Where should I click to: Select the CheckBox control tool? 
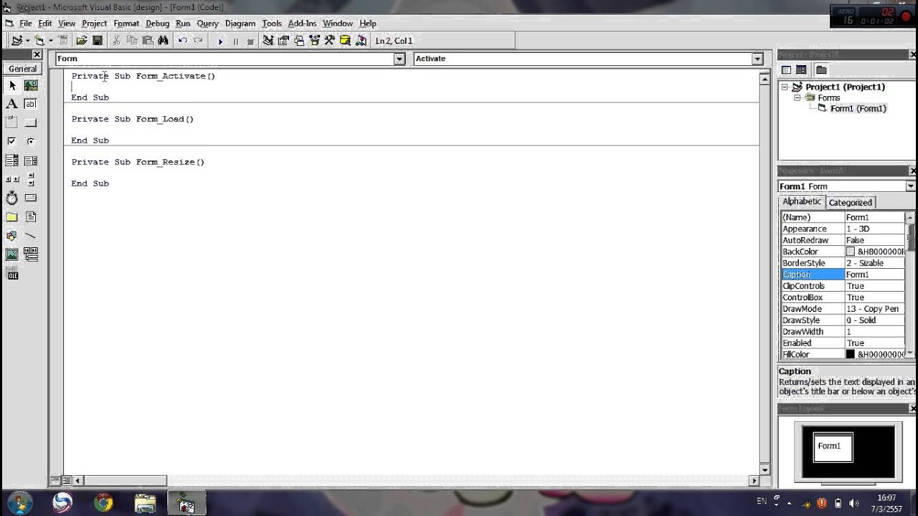pos(12,142)
